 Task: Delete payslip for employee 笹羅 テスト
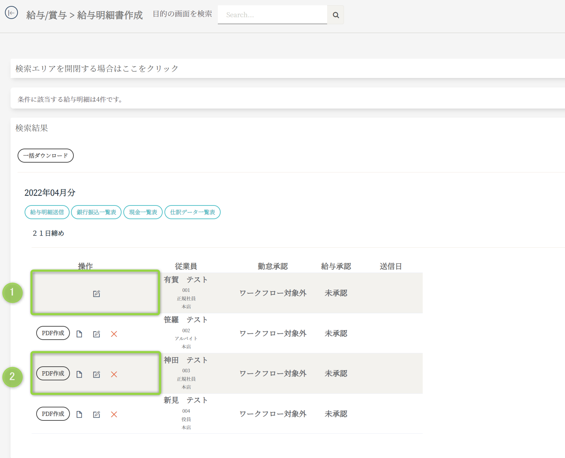click(x=114, y=334)
